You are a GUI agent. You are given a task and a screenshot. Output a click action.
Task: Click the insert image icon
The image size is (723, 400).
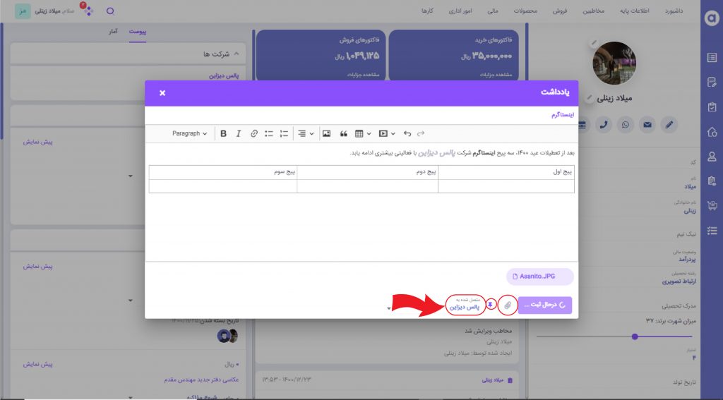point(326,133)
